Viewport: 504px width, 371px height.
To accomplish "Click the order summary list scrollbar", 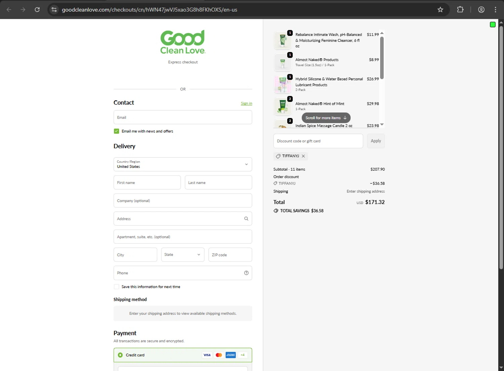I will pos(382,58).
